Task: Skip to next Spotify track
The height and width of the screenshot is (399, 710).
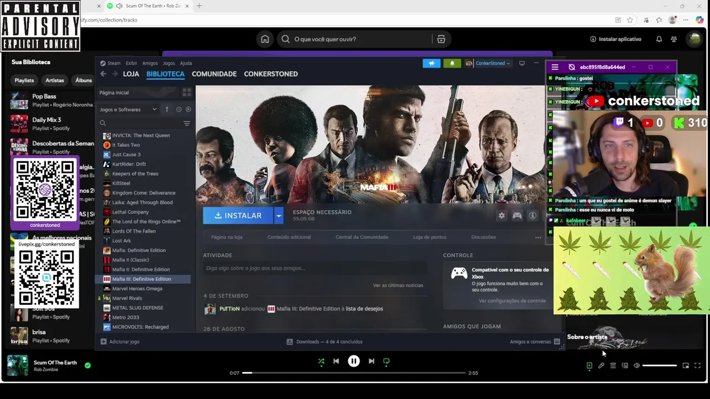Action: tap(371, 361)
